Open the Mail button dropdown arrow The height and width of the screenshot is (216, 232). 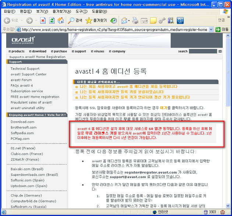click(x=129, y=21)
